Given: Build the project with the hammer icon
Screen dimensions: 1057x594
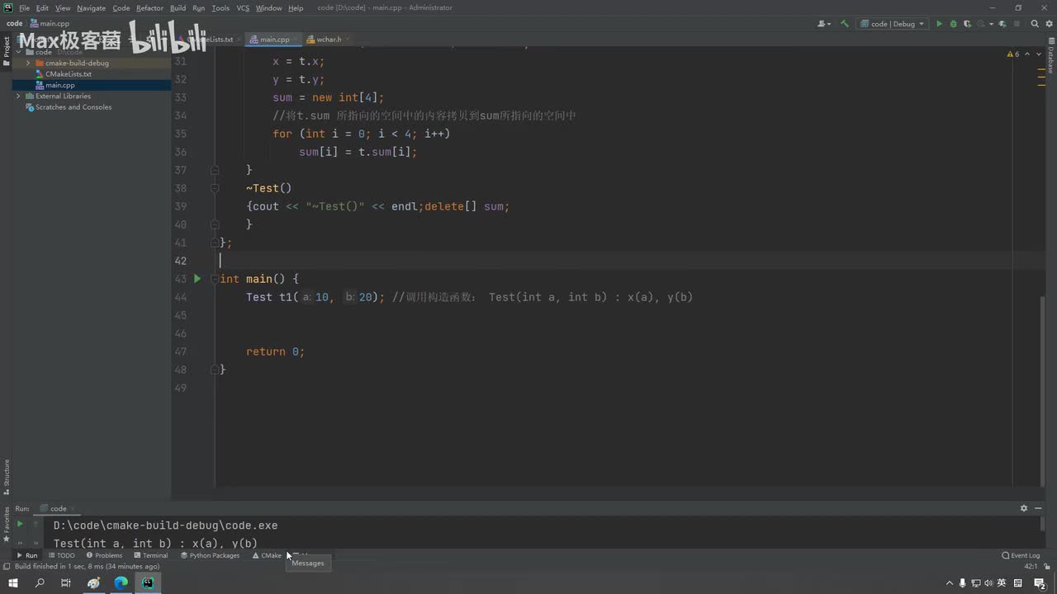Looking at the screenshot, I should point(845,24).
